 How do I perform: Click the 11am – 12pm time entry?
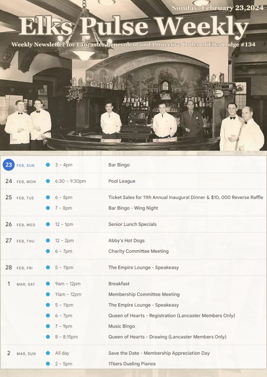click(68, 294)
